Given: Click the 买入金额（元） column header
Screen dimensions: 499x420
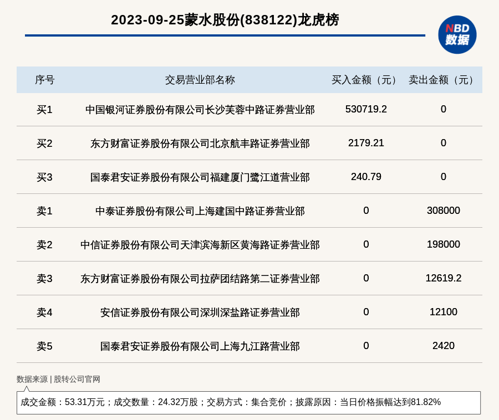Looking at the screenshot, I should [366, 80].
